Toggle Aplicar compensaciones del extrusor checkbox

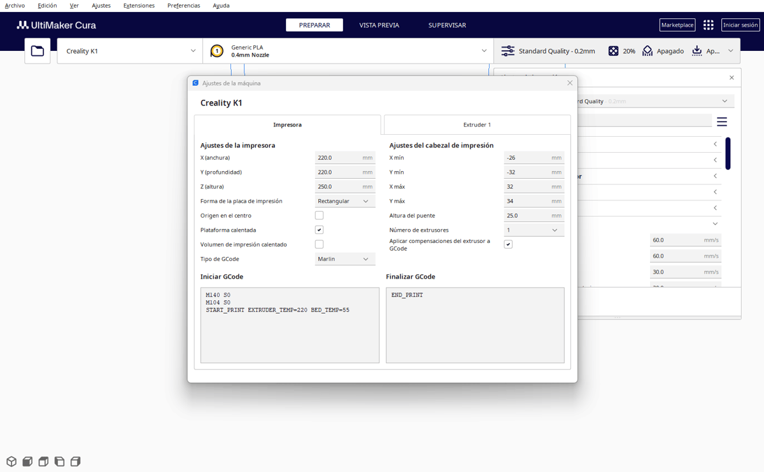(x=508, y=244)
